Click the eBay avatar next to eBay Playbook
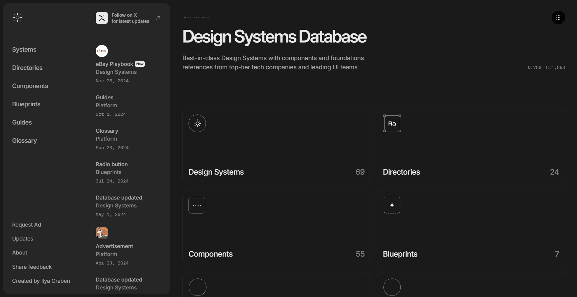Screen dimensions: 577x297 coord(102,51)
